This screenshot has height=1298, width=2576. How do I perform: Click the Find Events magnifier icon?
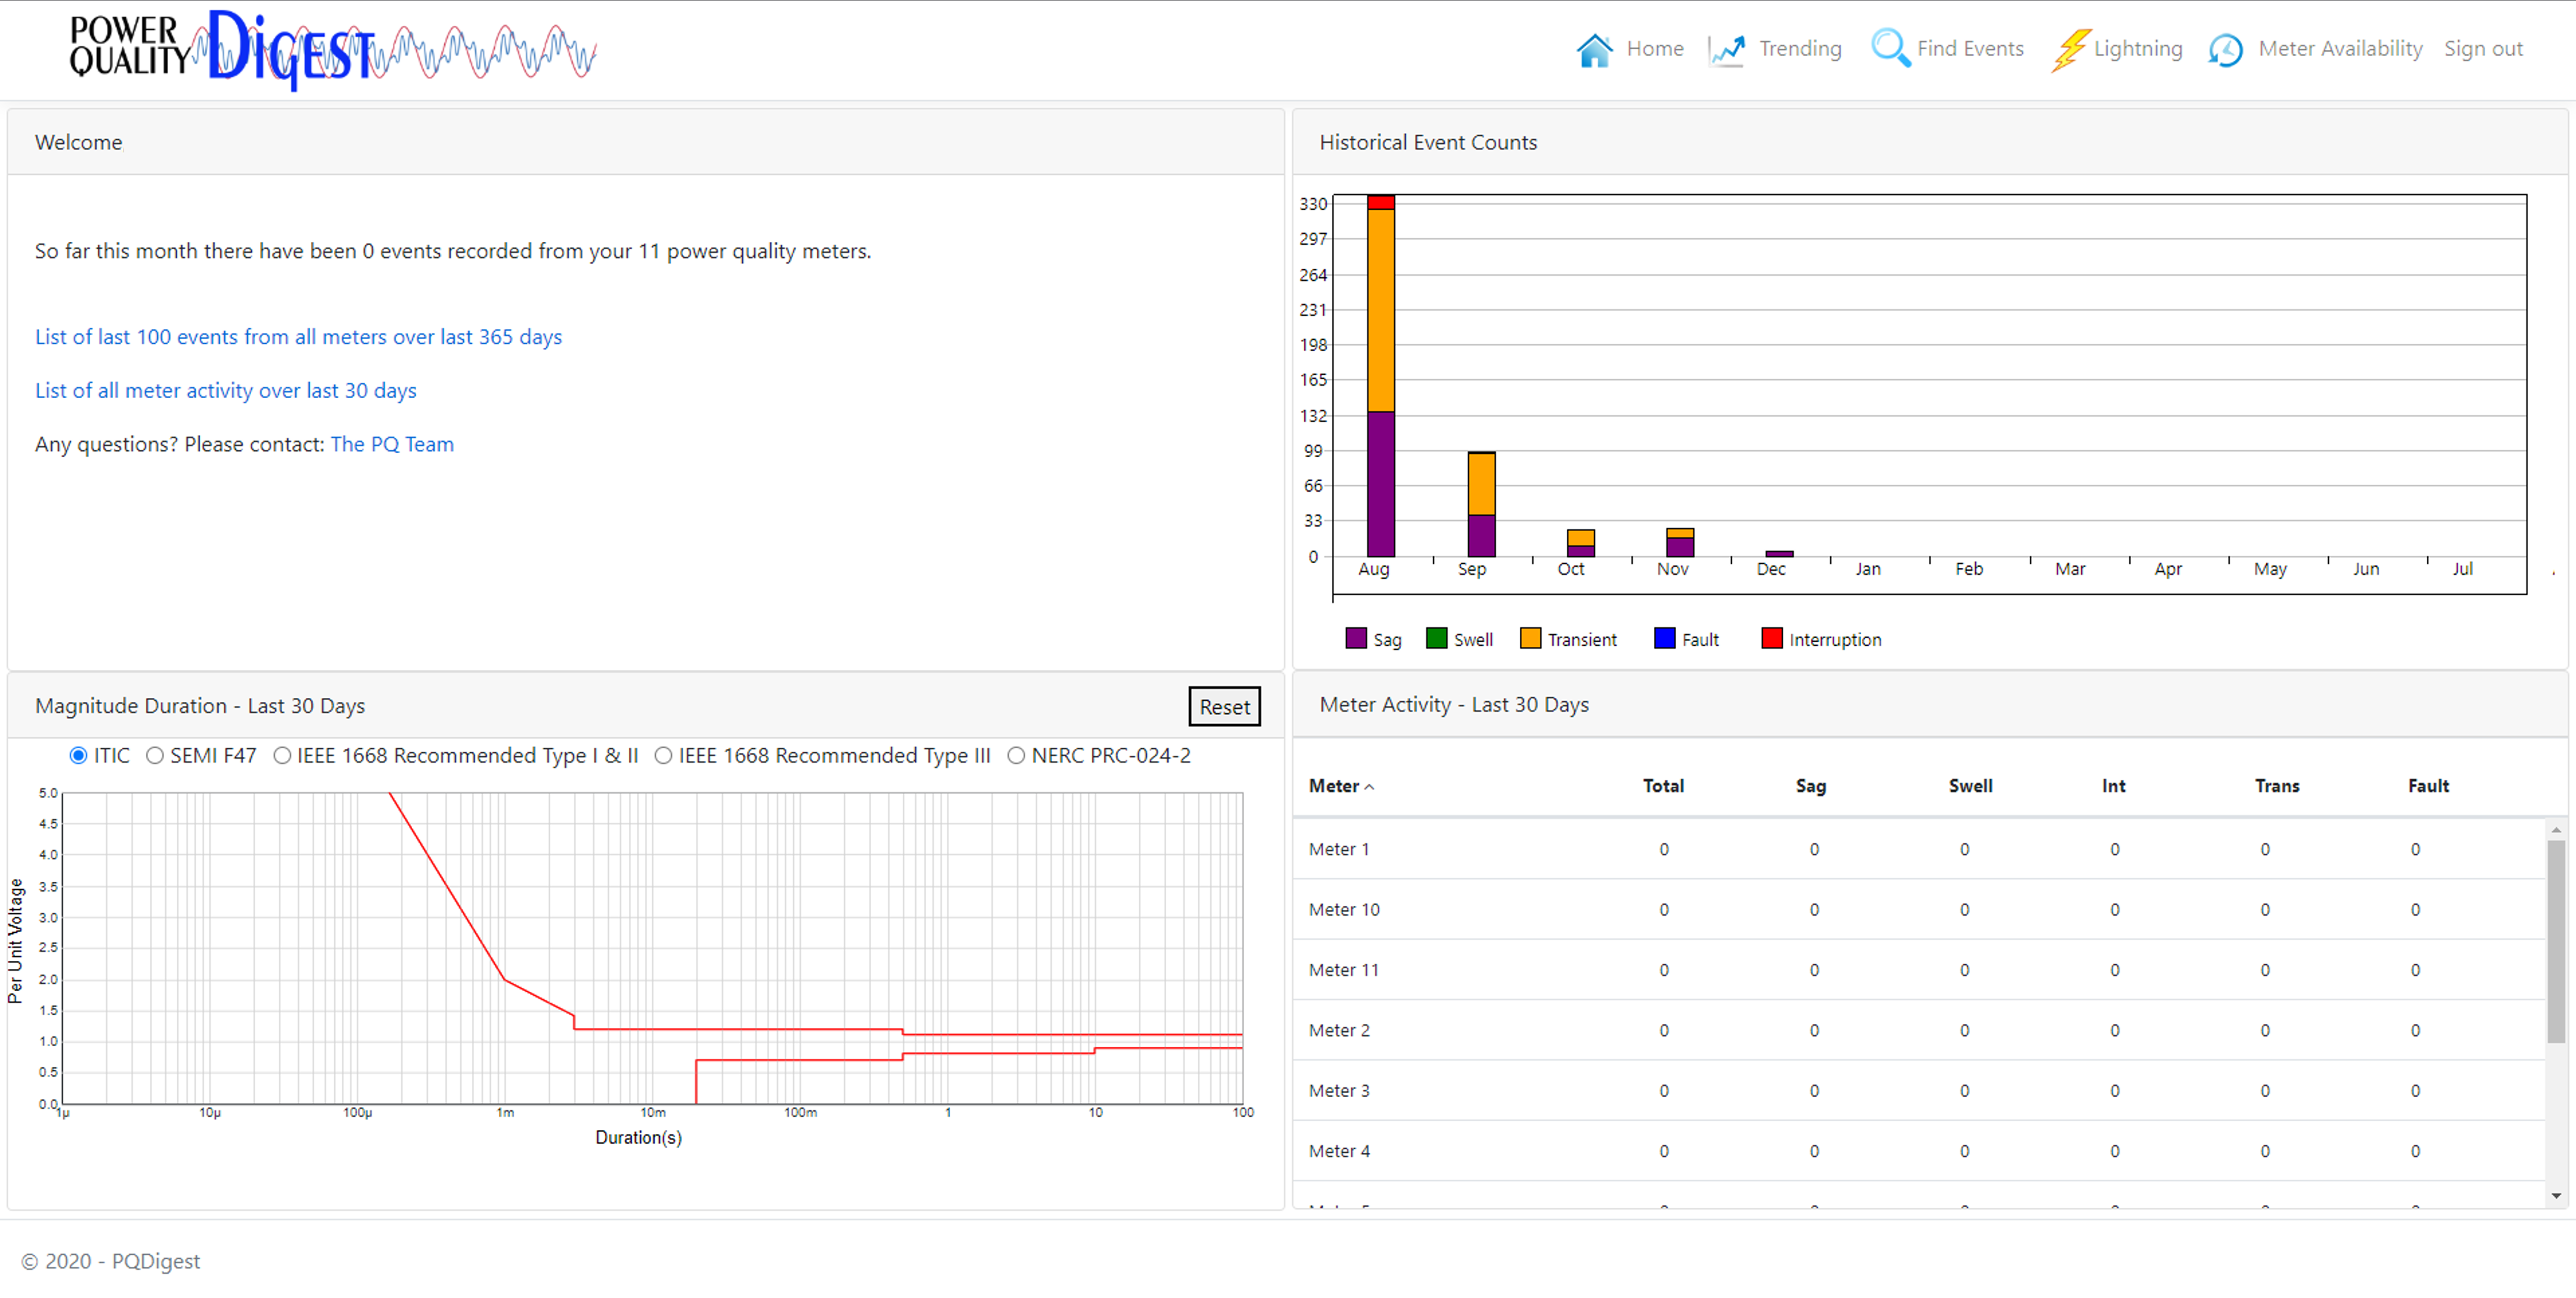(1890, 48)
